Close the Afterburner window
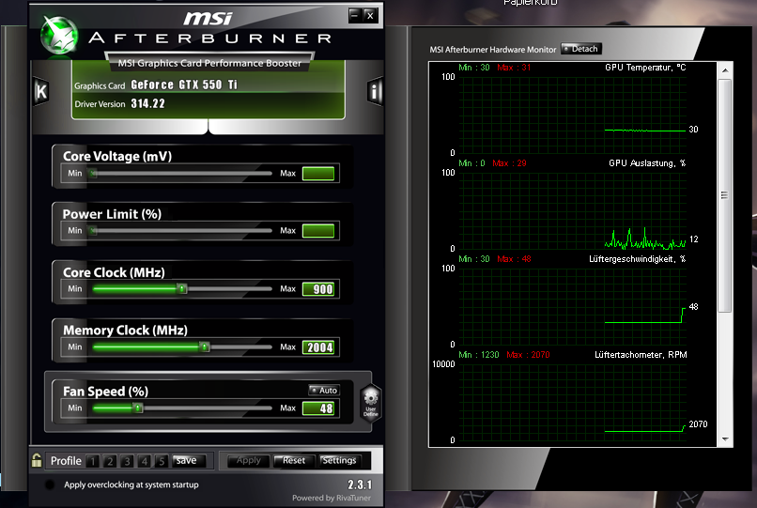 click(370, 15)
